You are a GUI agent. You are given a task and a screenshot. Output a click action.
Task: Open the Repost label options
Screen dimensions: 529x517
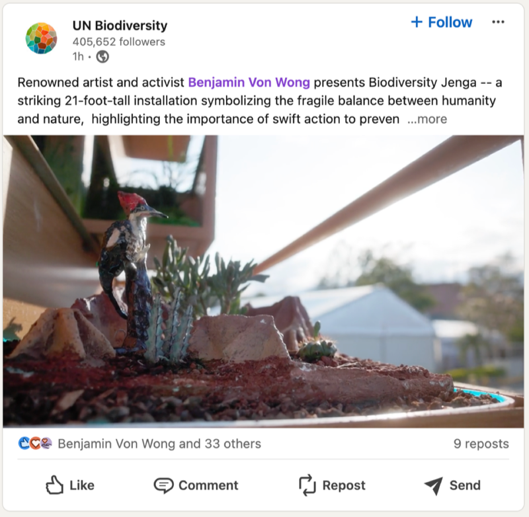[x=344, y=486]
